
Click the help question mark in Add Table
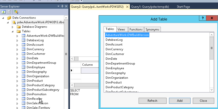(203, 18)
